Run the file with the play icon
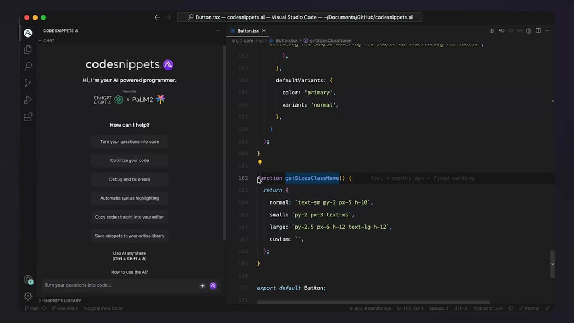Image resolution: width=574 pixels, height=323 pixels. click(493, 31)
